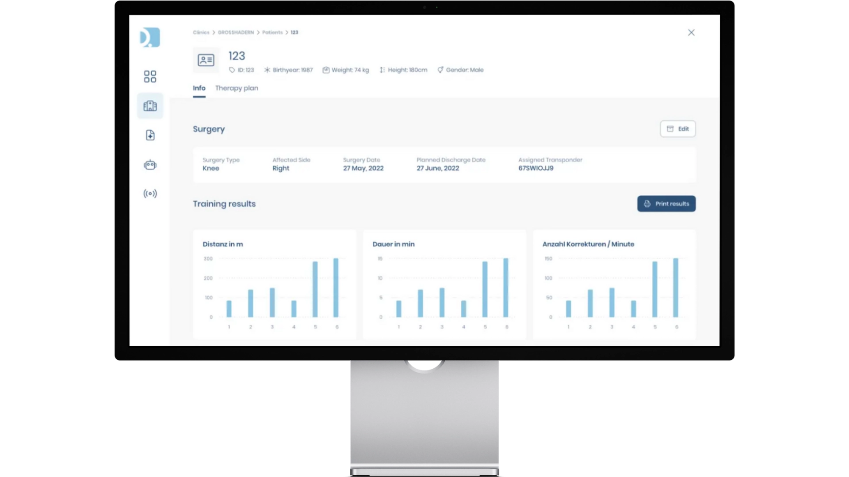Click the printer icon on Print results

coord(647,204)
